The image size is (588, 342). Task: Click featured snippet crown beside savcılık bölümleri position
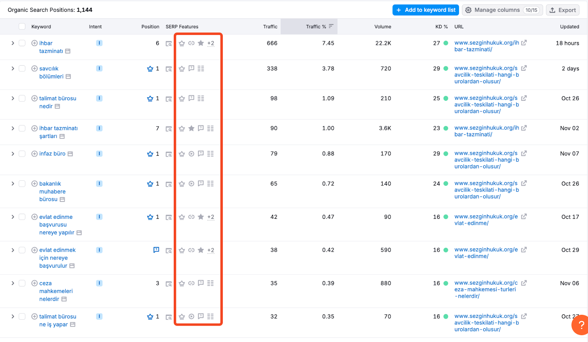tap(150, 69)
